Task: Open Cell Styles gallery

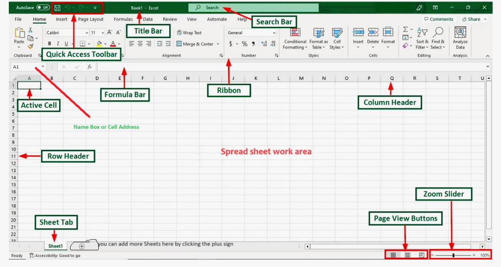Action: (337, 38)
